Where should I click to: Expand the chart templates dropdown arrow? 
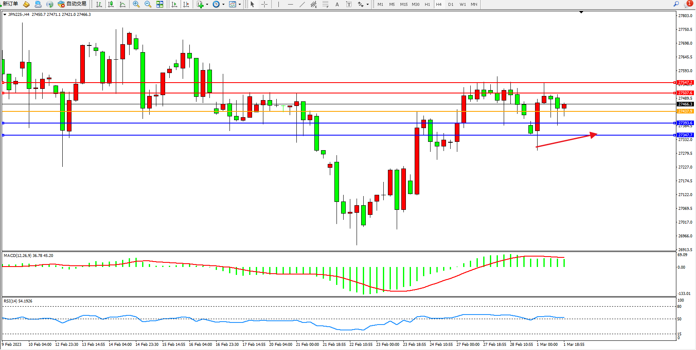point(240,5)
